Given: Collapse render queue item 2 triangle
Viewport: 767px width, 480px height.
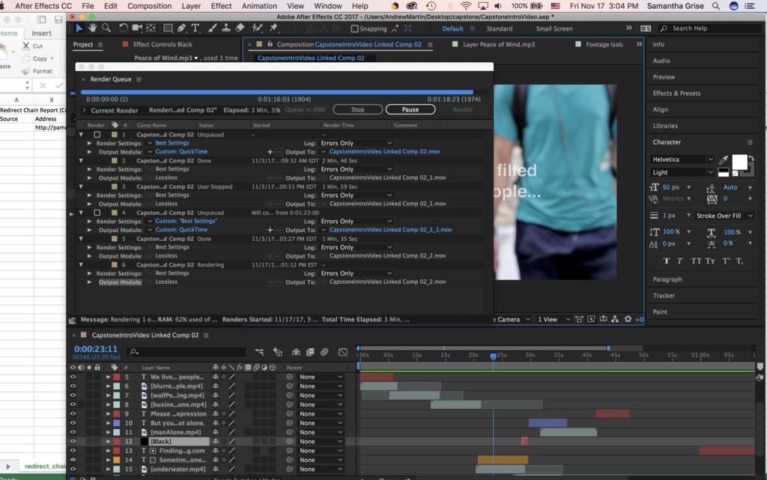Looking at the screenshot, I should (x=81, y=161).
